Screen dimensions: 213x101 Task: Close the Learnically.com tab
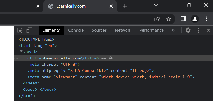click(x=111, y=6)
